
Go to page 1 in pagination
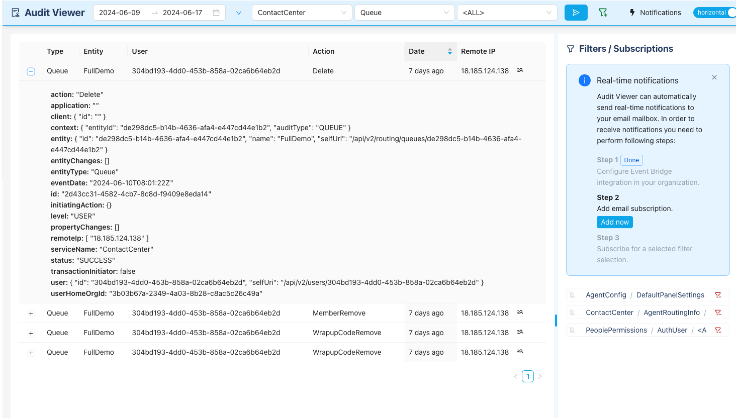[527, 376]
